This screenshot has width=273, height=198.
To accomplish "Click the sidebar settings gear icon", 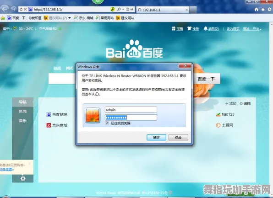I will coord(23,178).
